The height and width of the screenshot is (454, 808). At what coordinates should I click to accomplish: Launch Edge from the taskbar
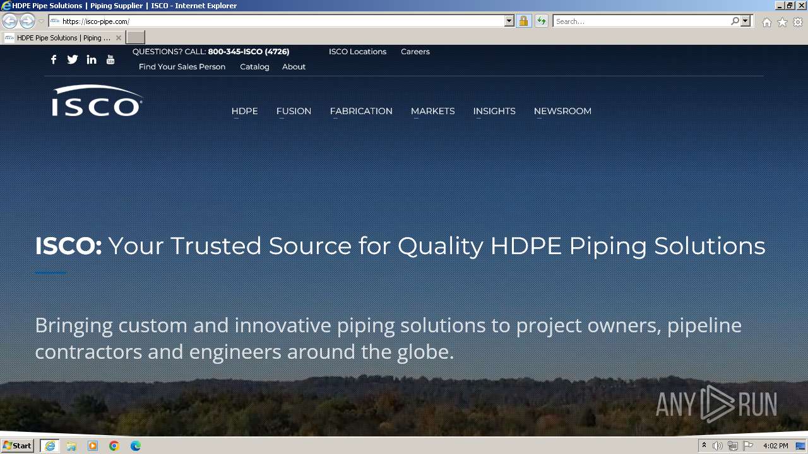click(x=136, y=446)
